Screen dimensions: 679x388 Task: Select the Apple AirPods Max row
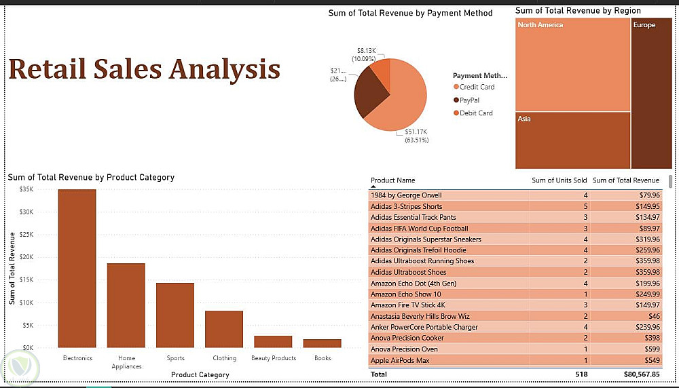tap(515, 360)
